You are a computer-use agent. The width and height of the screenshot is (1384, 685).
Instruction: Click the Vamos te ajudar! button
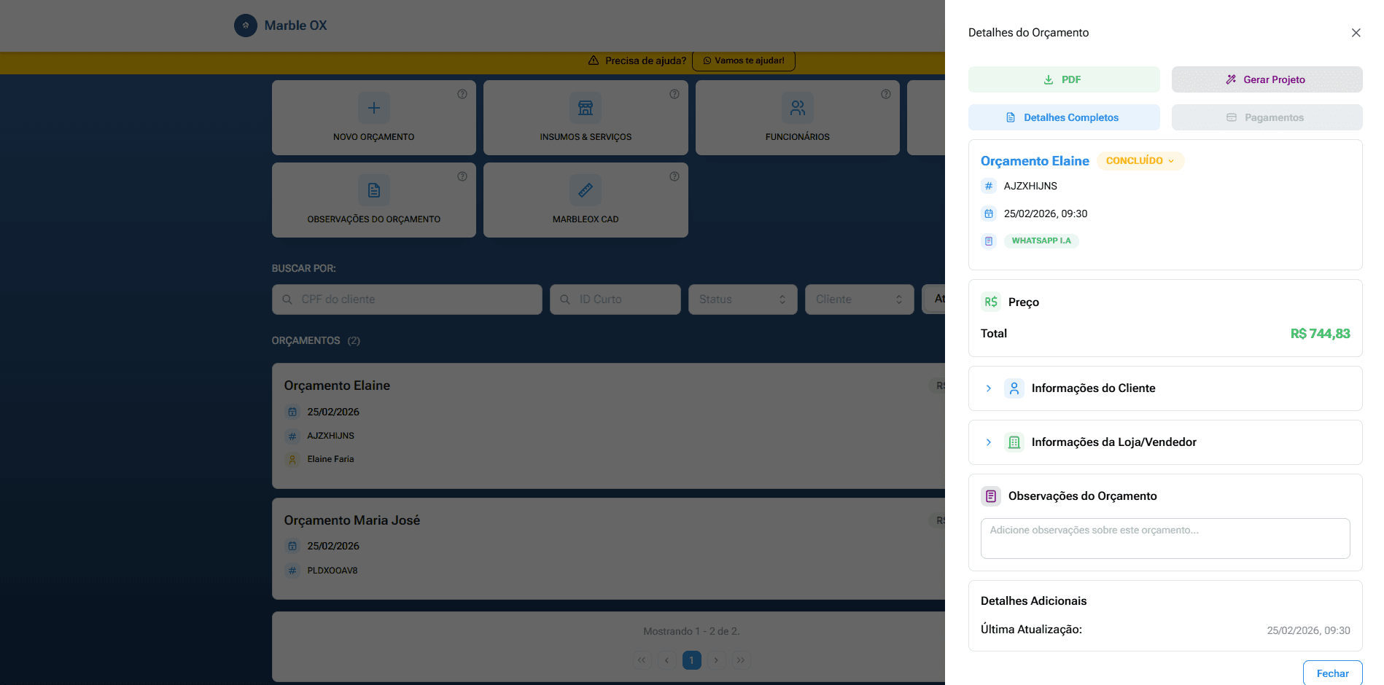pos(743,60)
